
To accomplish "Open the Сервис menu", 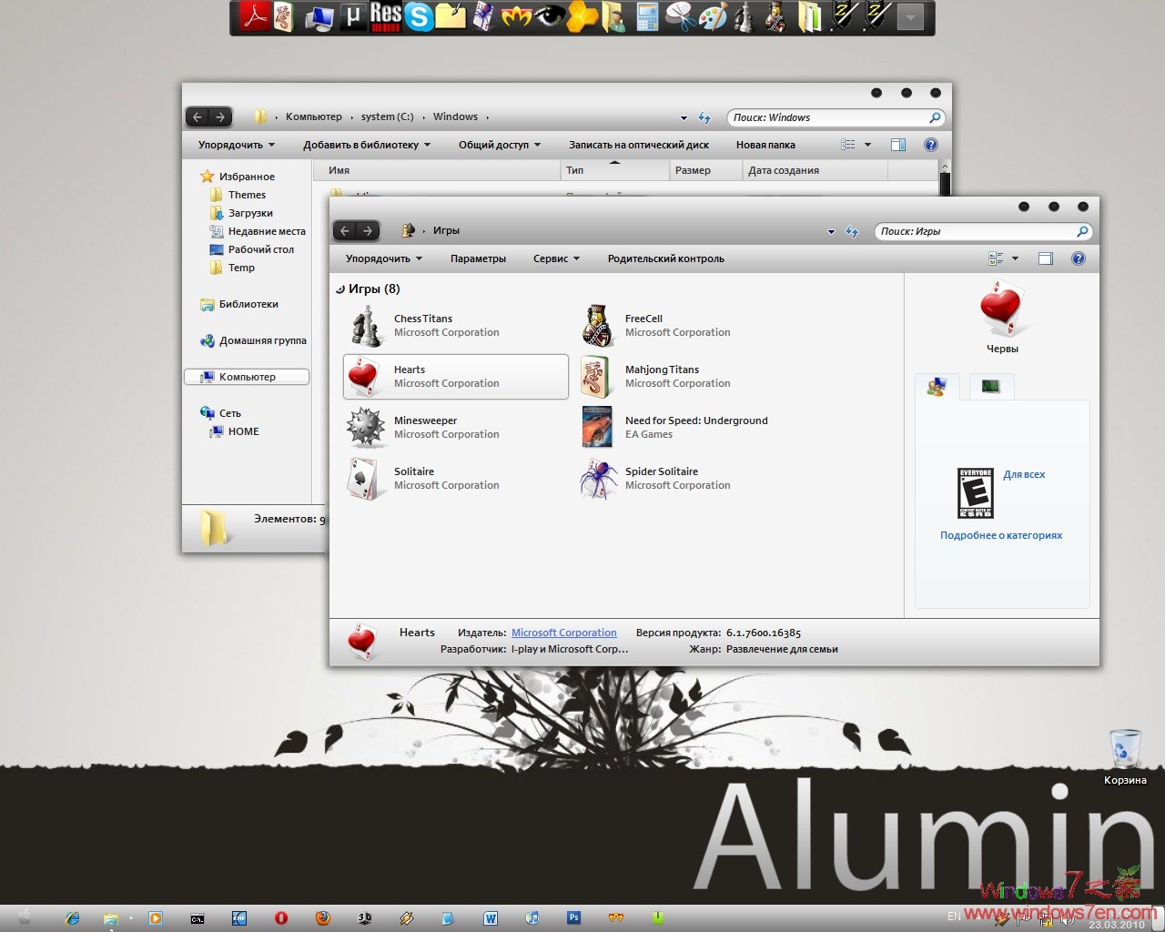I will pyautogui.click(x=555, y=258).
